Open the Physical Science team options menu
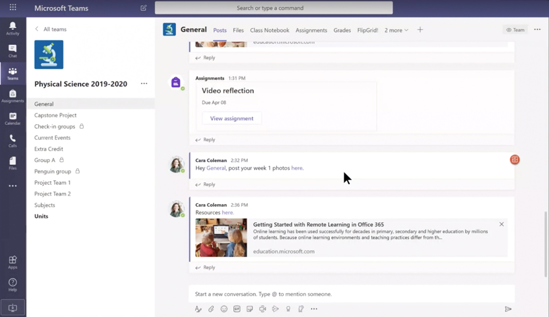 coord(144,84)
